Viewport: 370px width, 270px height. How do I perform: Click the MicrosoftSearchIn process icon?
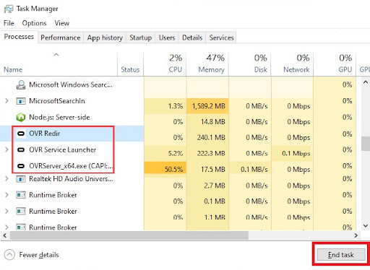pyautogui.click(x=21, y=101)
